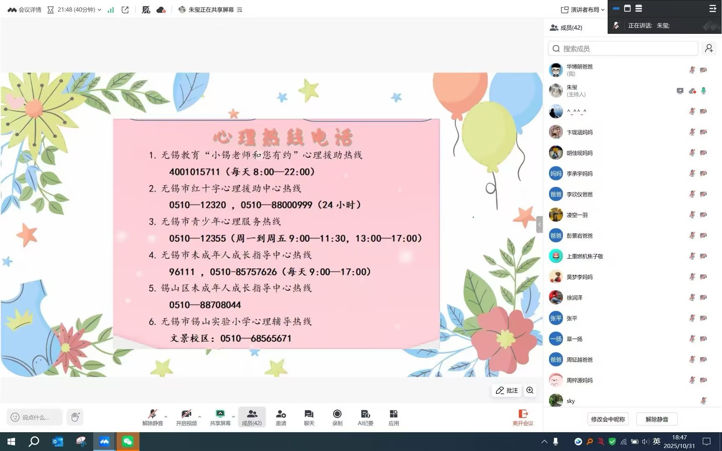Screen dimensions: 722x451
Task: Open the Chat (聊天) panel
Action: [x=309, y=417]
